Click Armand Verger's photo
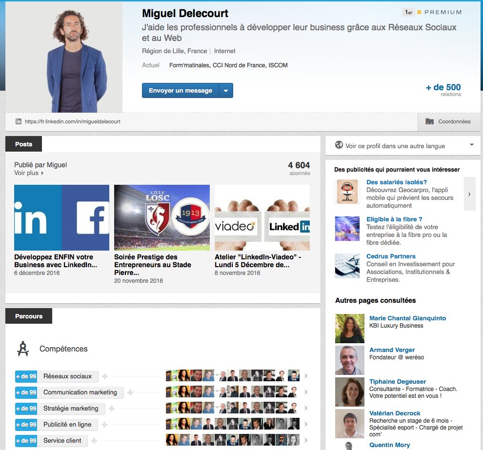Viewport: 483px width, 450px height. [350, 360]
